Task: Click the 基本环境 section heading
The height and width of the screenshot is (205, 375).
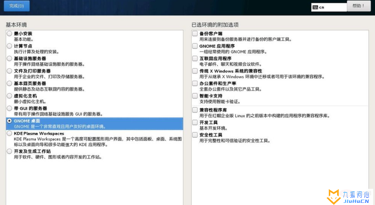Action: [x=16, y=25]
